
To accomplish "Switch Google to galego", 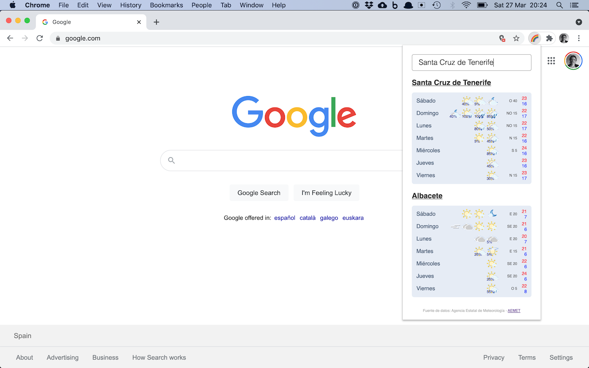I will click(x=329, y=218).
